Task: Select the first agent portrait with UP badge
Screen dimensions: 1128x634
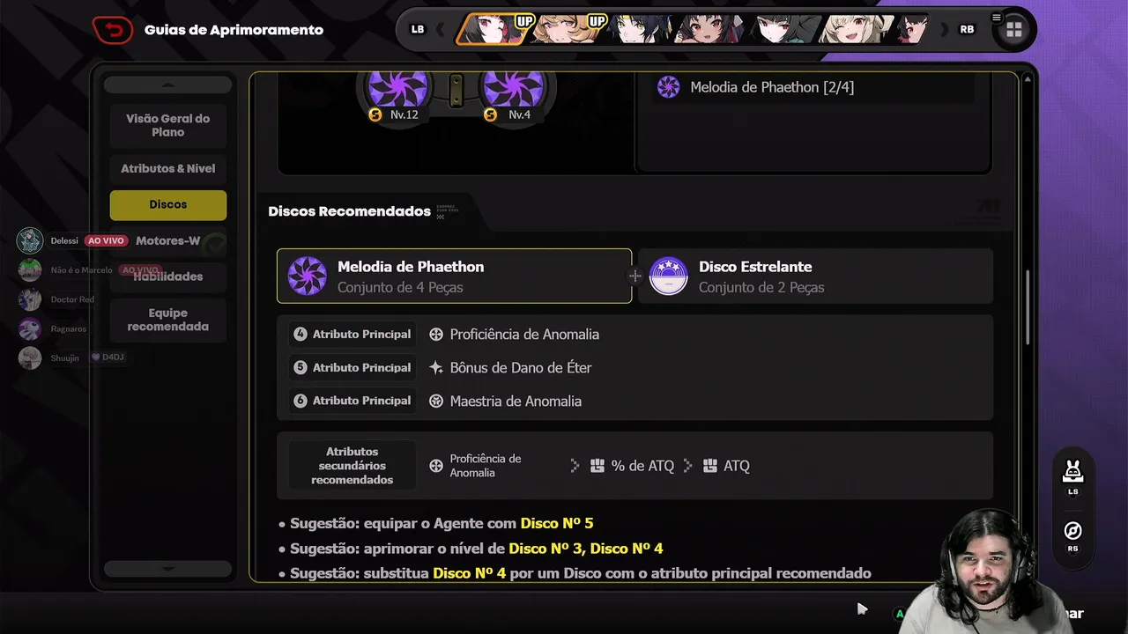Action: point(493,29)
